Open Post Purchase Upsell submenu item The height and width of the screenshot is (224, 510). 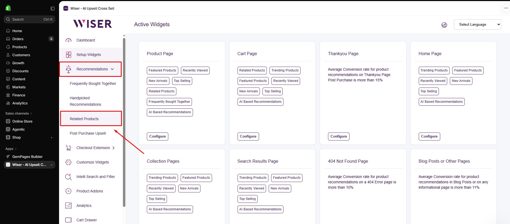(x=88, y=133)
